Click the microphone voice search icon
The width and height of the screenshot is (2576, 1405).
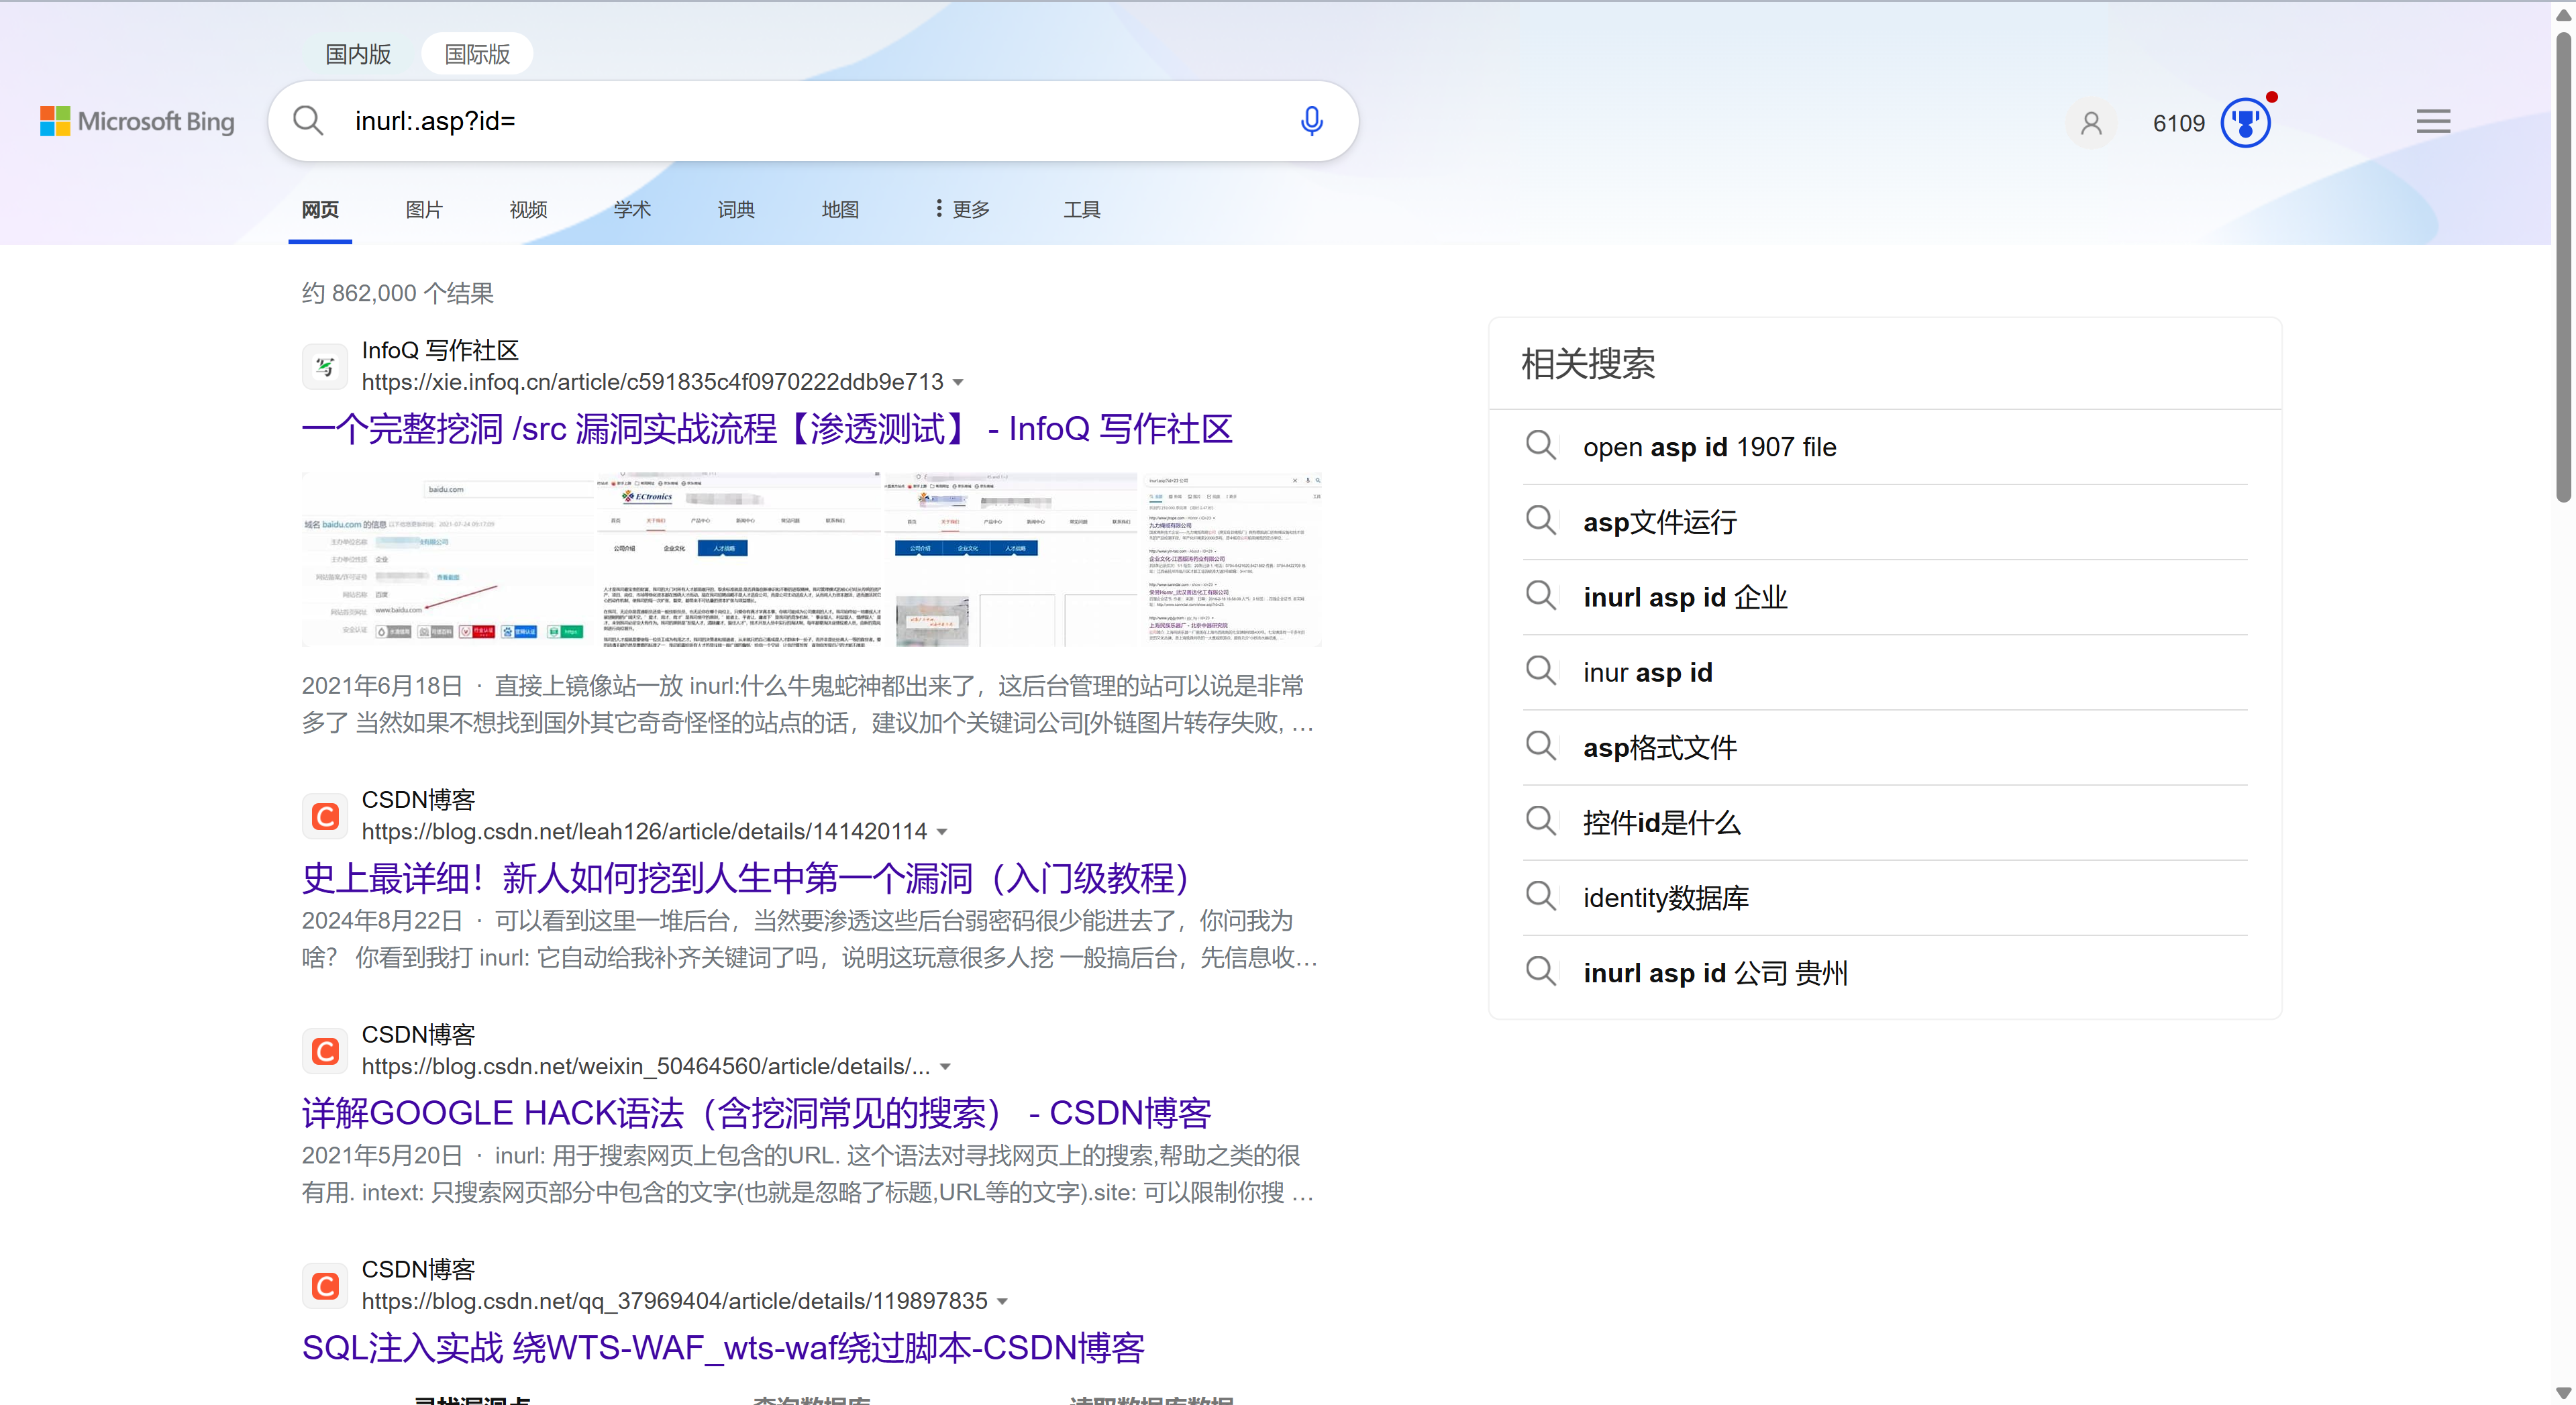(1311, 121)
